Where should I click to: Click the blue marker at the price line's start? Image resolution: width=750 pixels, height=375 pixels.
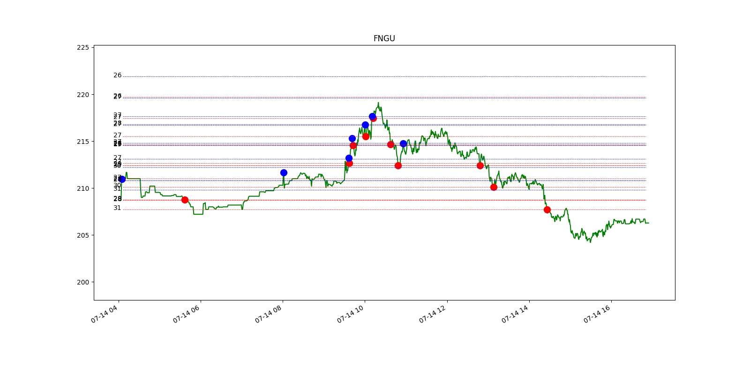(122, 179)
